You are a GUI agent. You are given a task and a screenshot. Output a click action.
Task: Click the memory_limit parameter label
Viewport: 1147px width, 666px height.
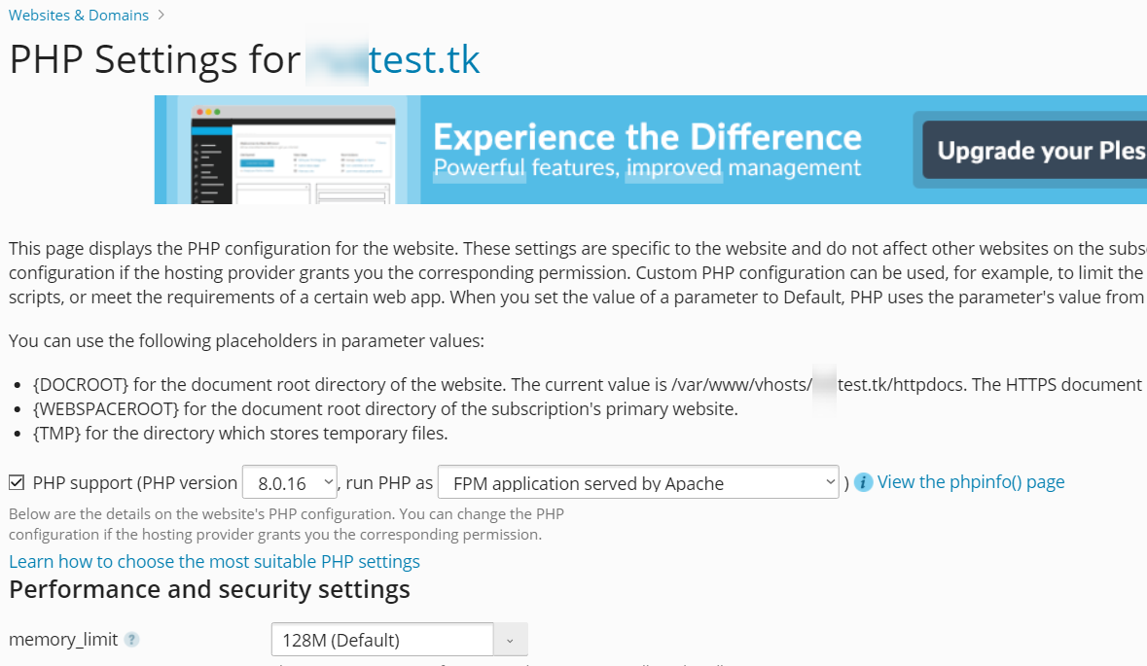pyautogui.click(x=63, y=640)
